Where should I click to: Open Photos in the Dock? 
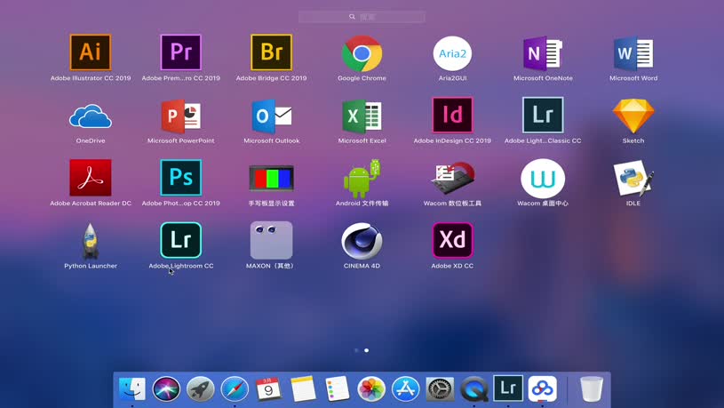click(371, 389)
